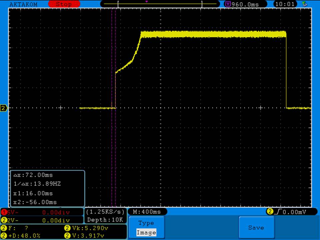Viewport: 320px width, 240px height.
Task: Click the USB connection icon at top right
Action: [x=304, y=4]
